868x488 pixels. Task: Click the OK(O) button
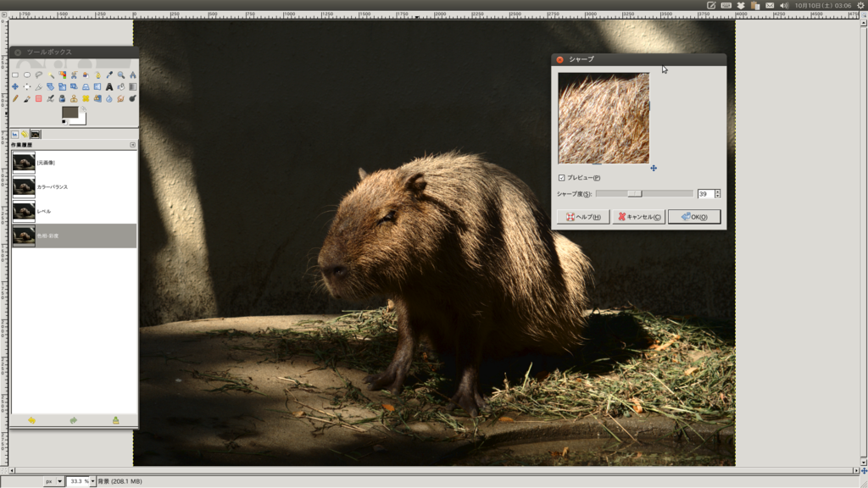coord(694,217)
